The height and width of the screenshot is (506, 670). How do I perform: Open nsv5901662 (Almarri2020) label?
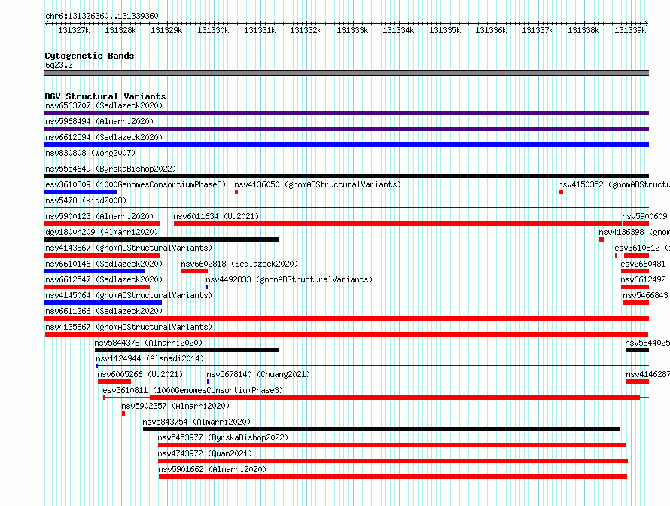(212, 469)
